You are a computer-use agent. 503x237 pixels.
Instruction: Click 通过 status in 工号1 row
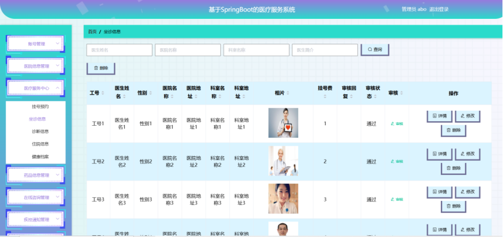[371, 123]
